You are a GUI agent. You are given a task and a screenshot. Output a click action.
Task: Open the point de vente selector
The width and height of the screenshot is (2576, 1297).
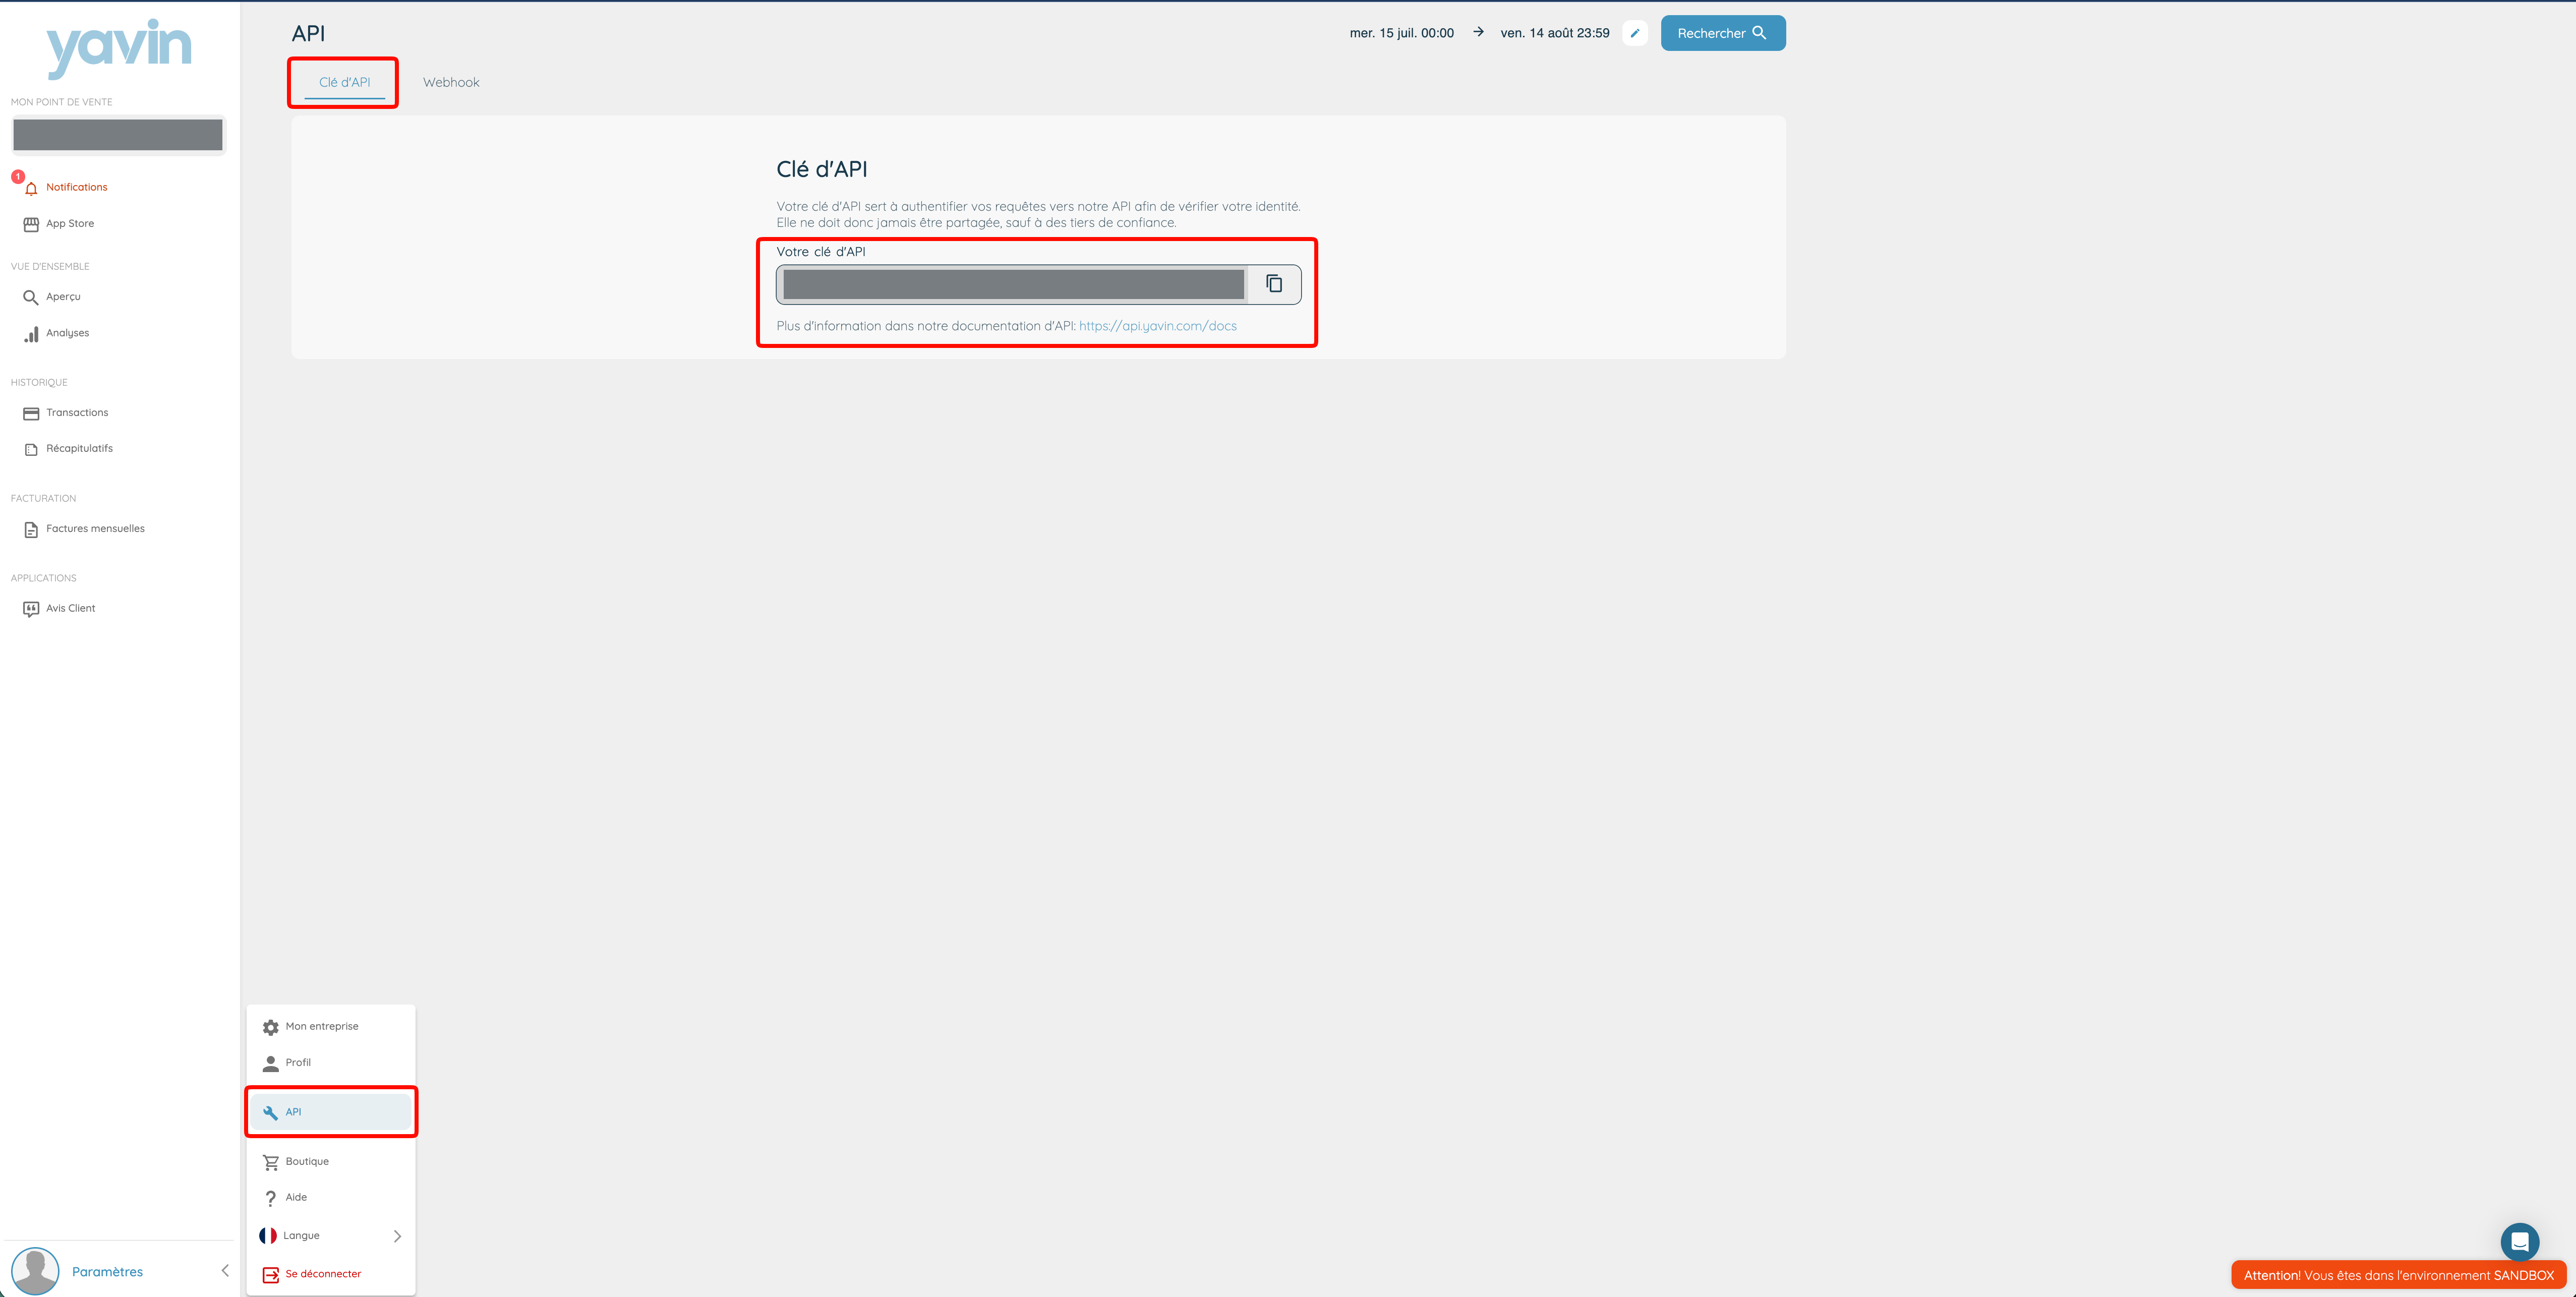118,135
